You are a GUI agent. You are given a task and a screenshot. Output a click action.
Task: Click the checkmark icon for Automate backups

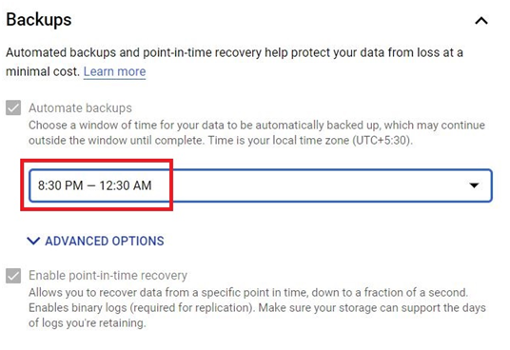[13, 107]
